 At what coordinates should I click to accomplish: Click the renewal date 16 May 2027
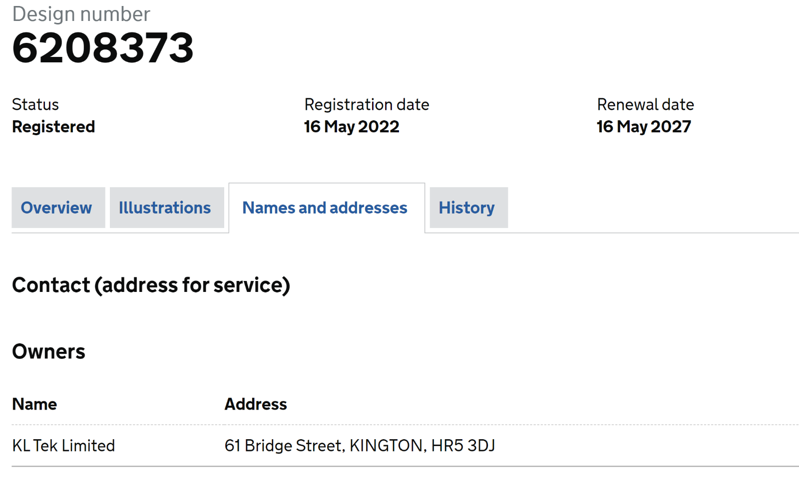(x=644, y=127)
